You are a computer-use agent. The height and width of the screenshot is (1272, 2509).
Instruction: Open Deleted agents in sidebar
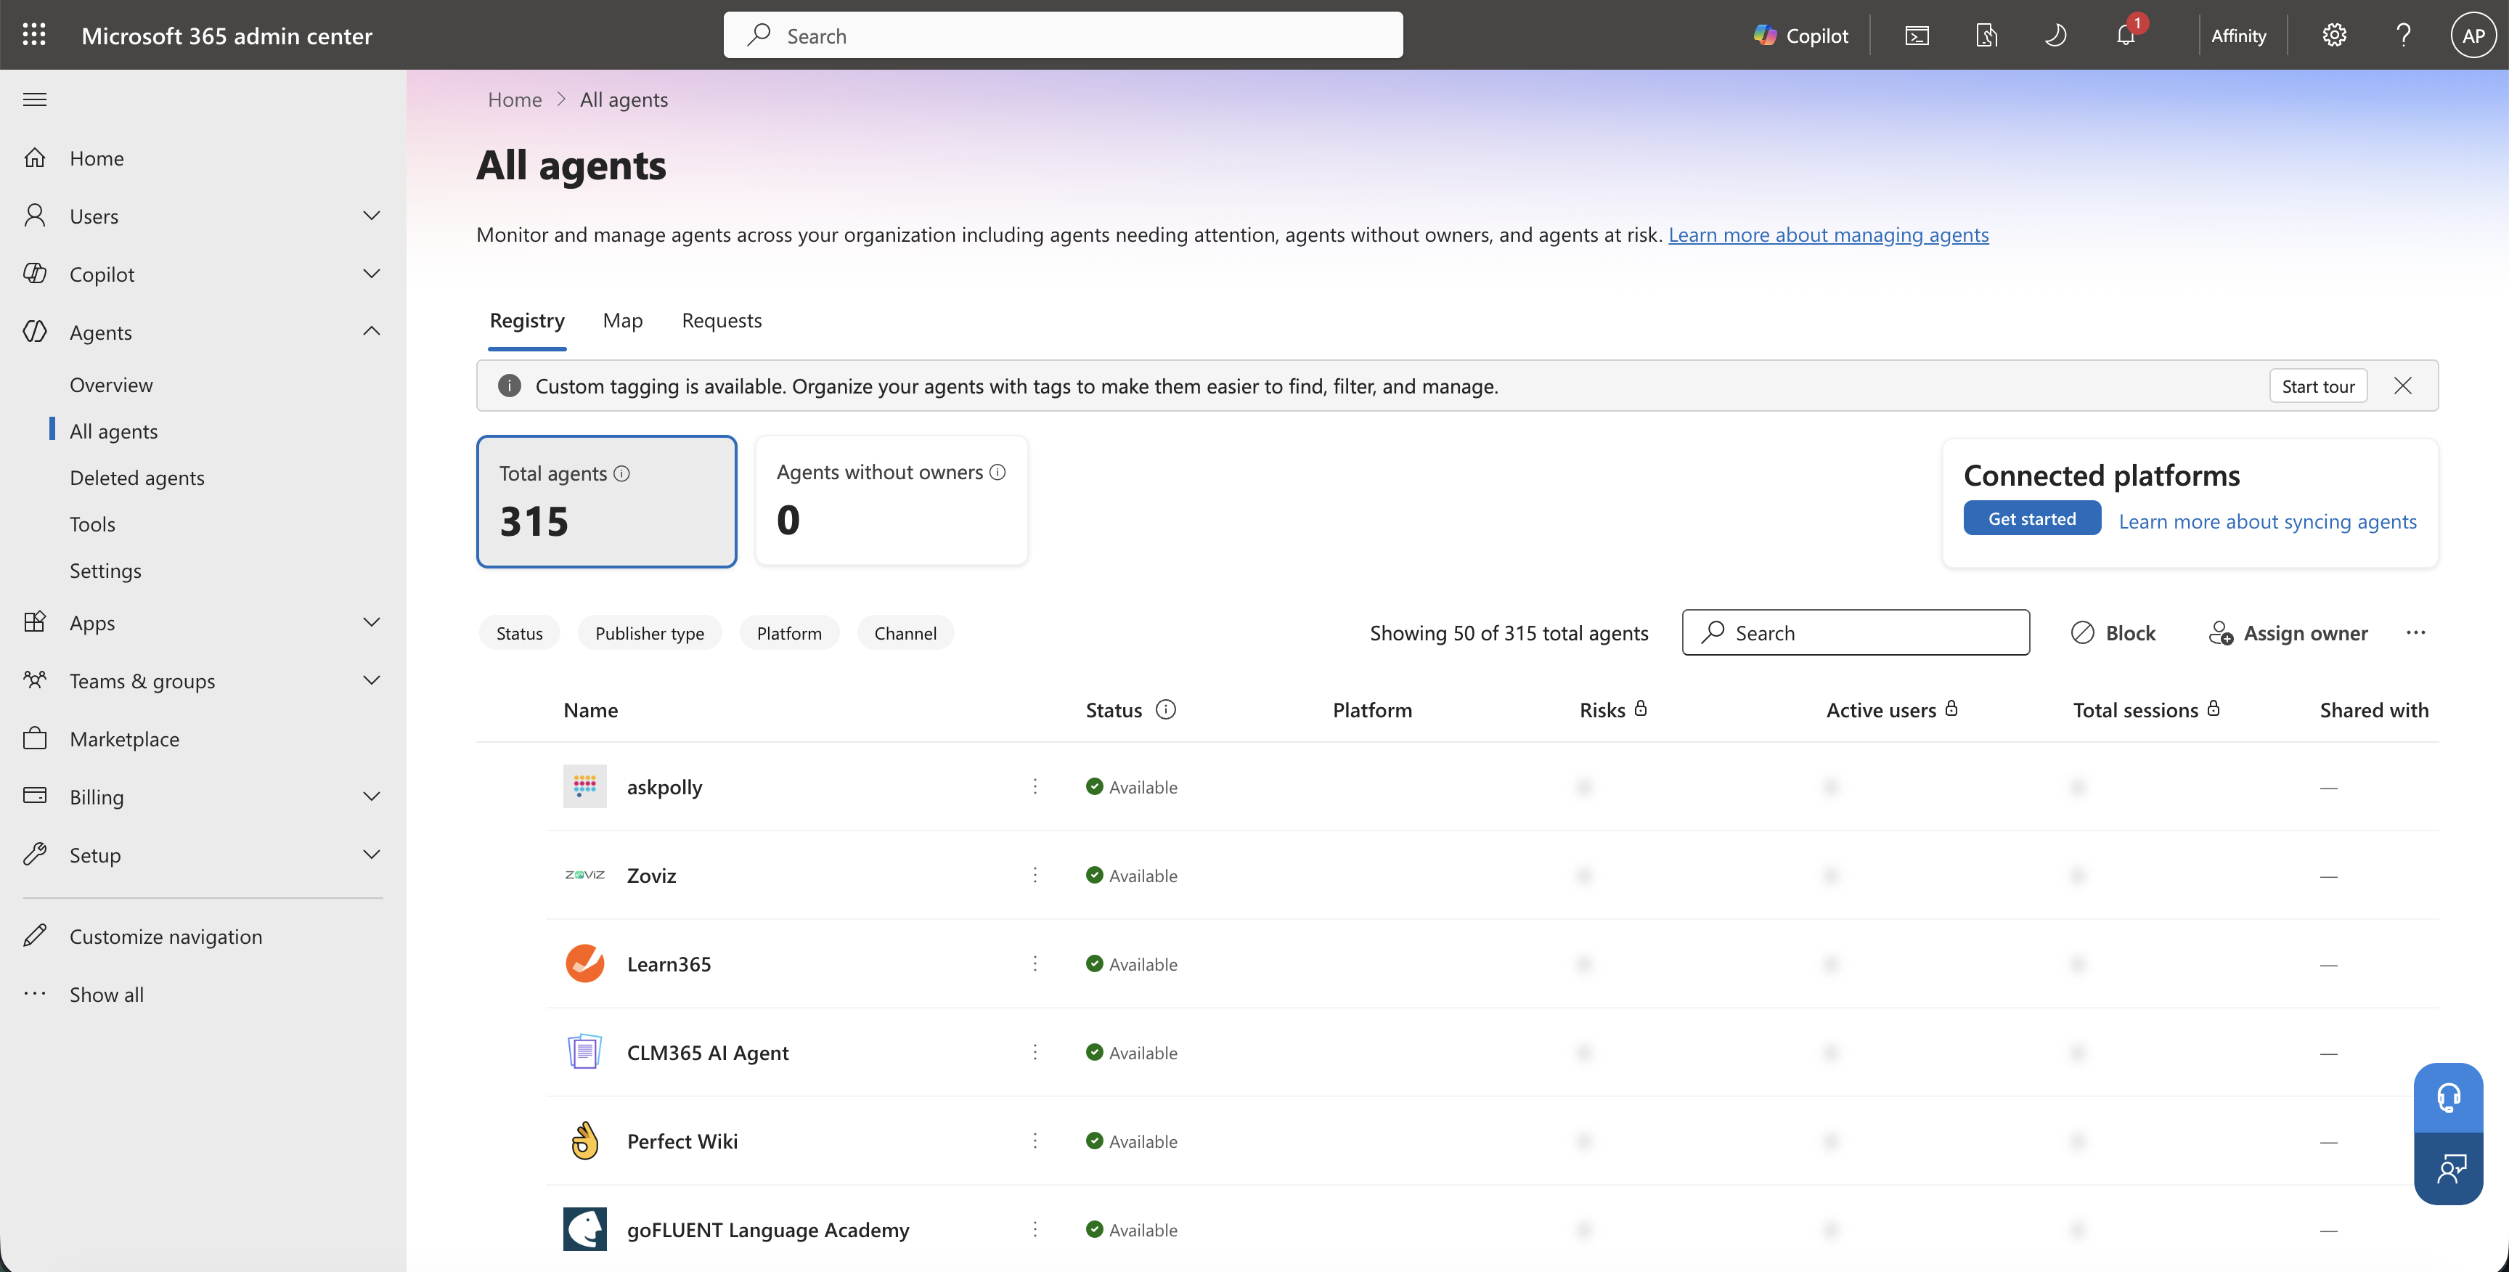(x=136, y=477)
